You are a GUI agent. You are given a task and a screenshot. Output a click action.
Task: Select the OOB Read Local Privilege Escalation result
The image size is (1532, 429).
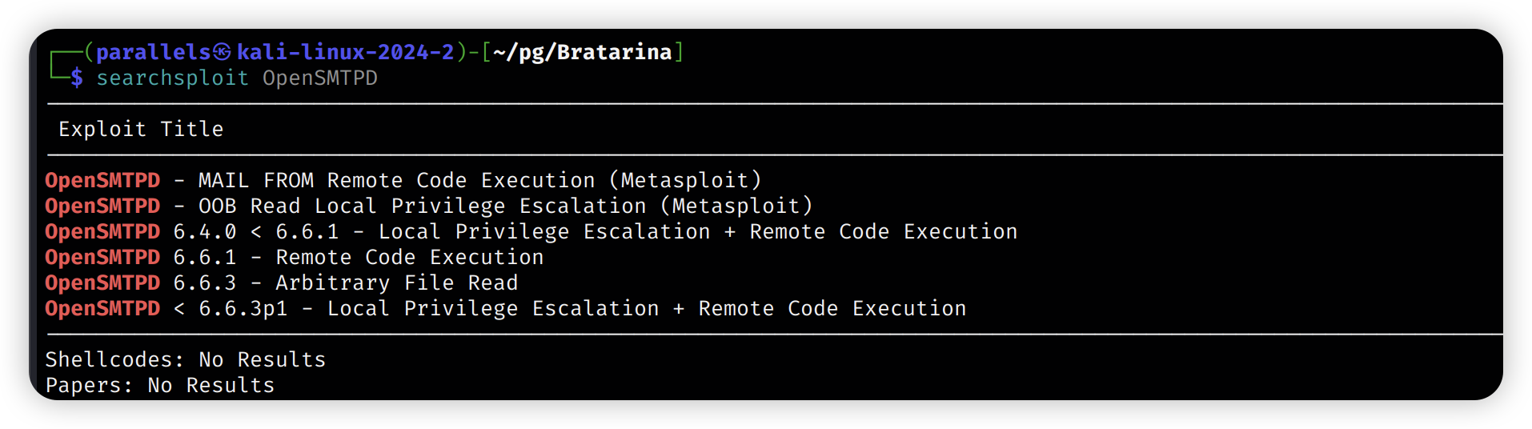429,206
